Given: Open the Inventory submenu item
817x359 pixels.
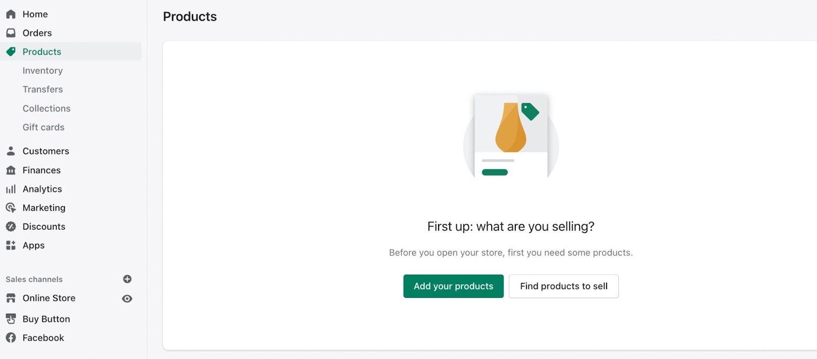Looking at the screenshot, I should (42, 71).
